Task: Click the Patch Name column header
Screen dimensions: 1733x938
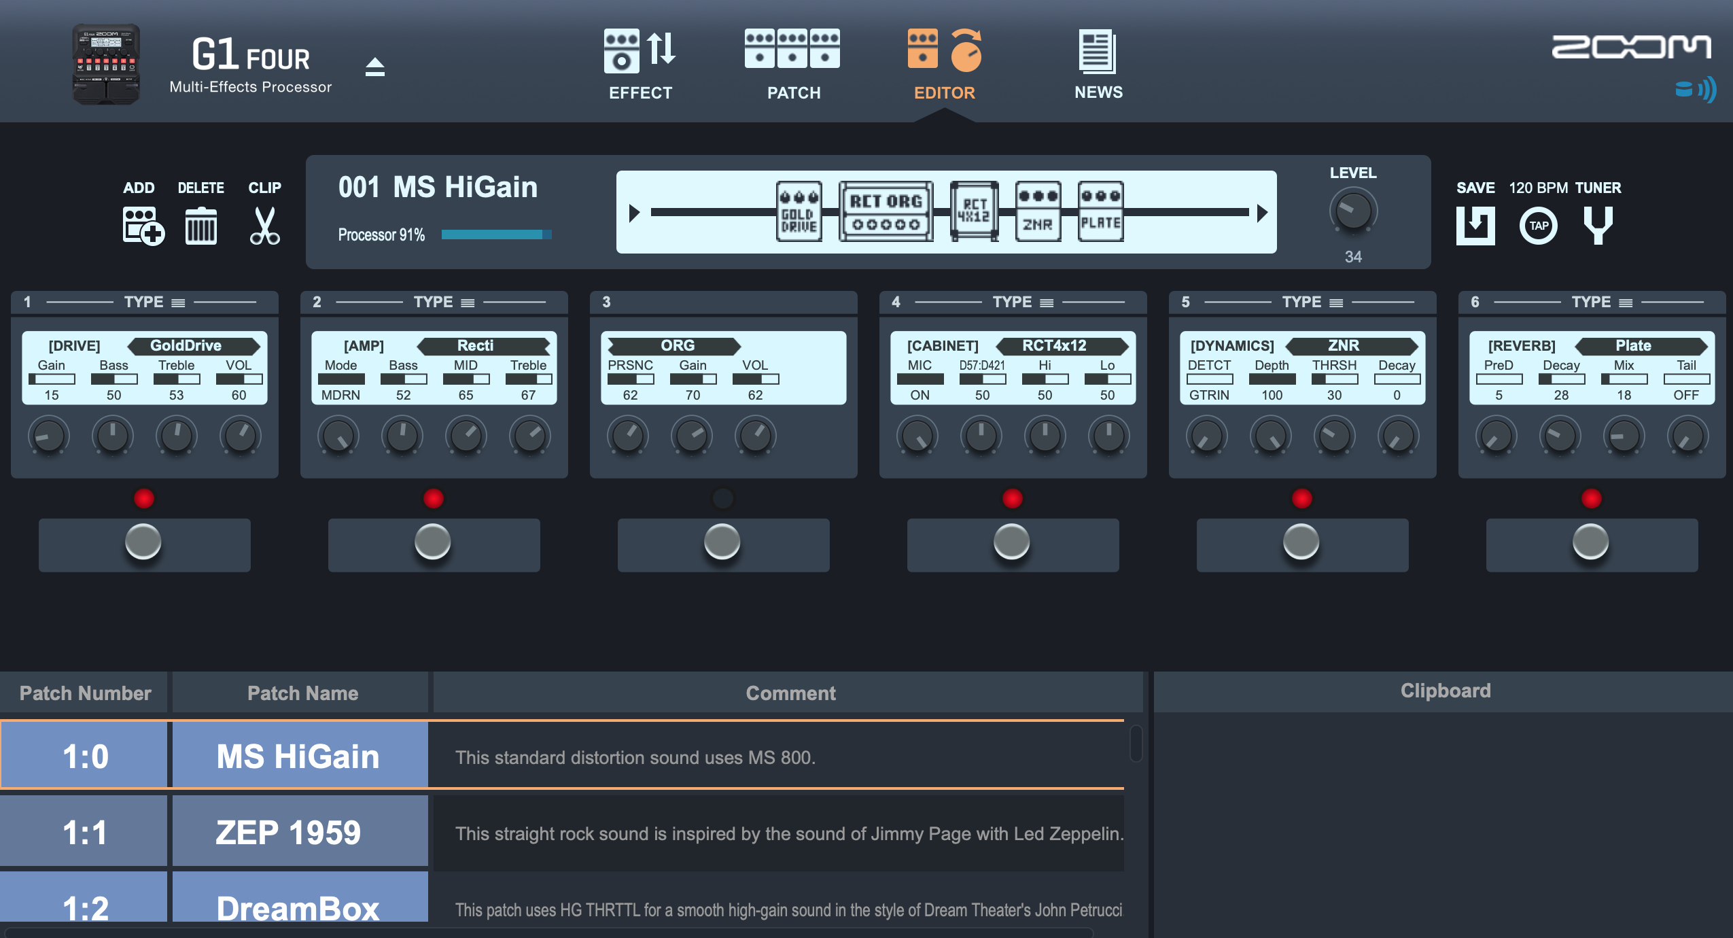Action: [x=300, y=693]
